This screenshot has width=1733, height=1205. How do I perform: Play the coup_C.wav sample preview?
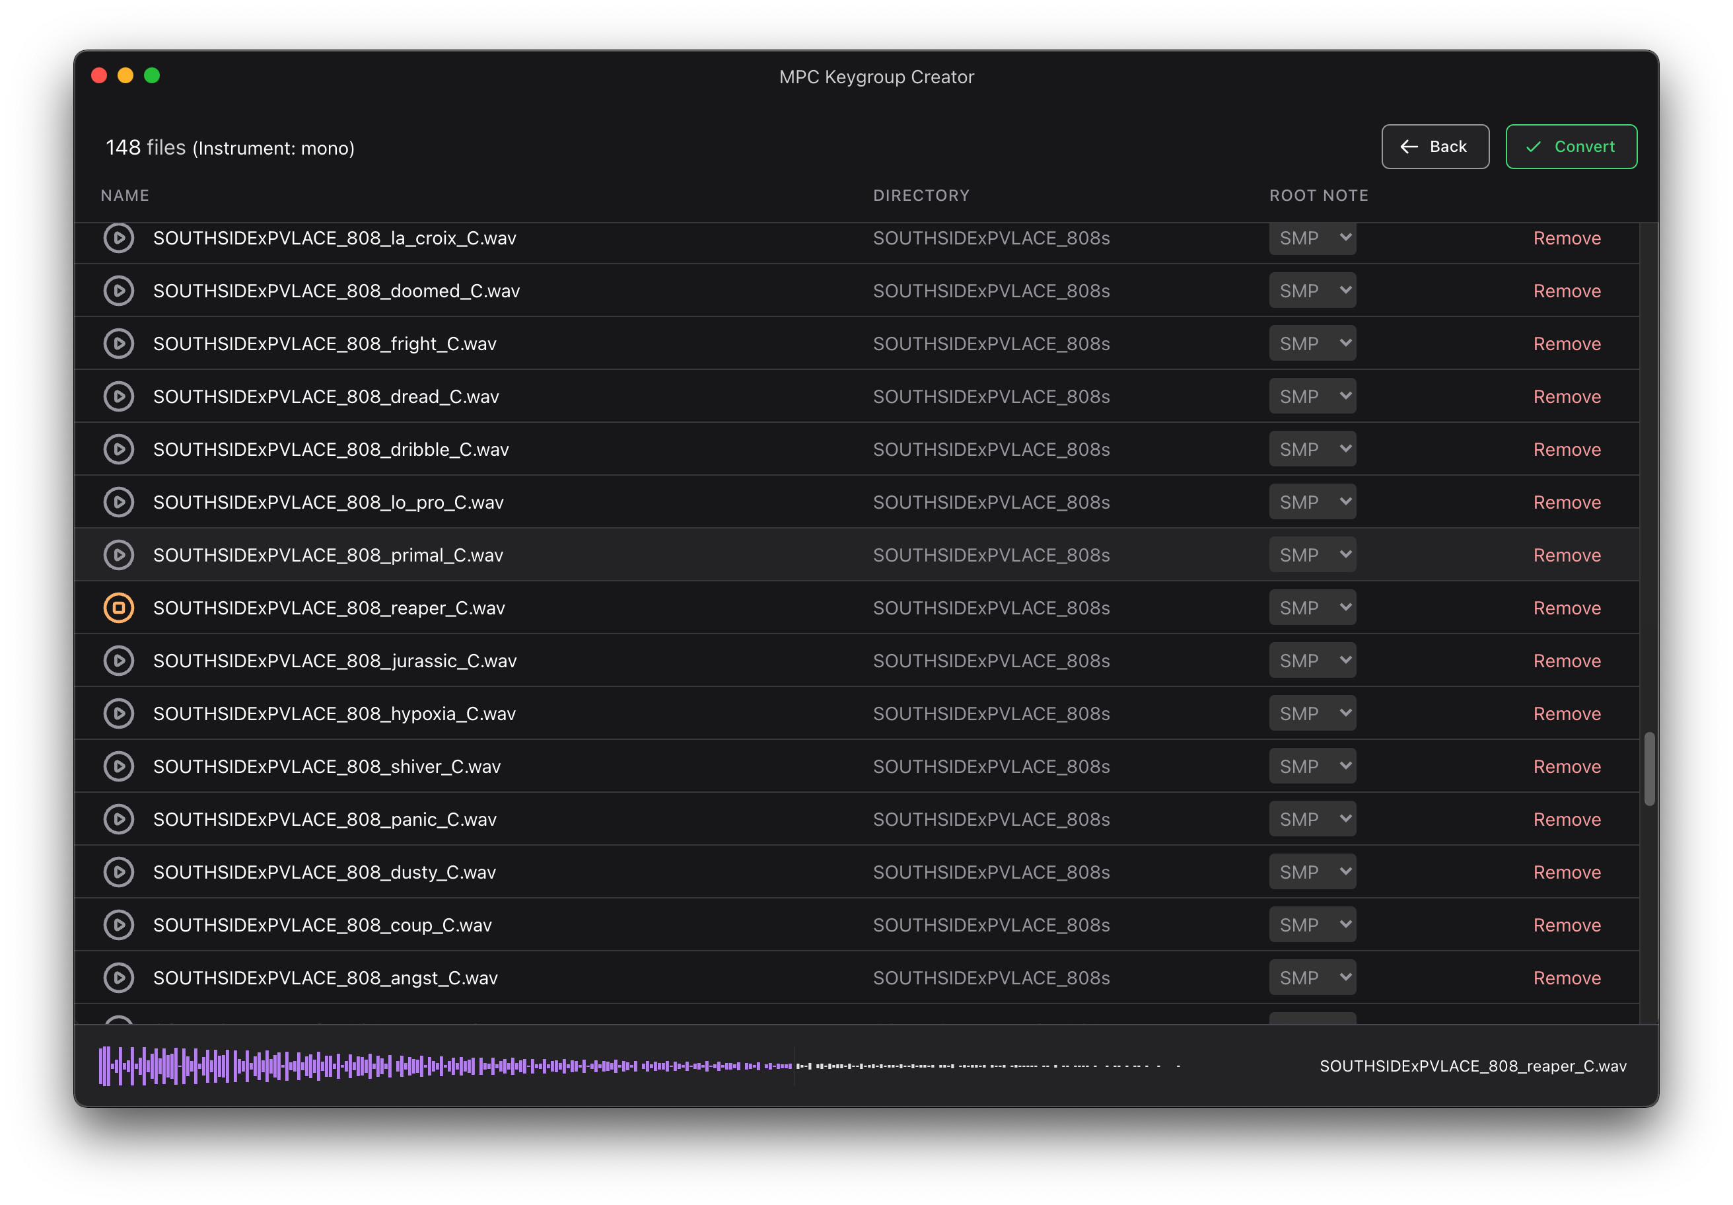(118, 925)
